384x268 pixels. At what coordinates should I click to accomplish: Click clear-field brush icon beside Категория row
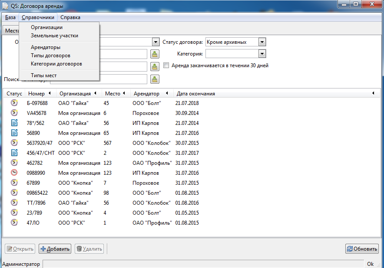pos(155,54)
